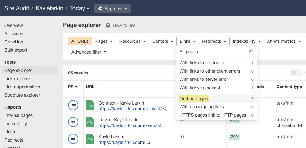The height and width of the screenshot is (148, 306).
Task: Go to Bulk export in the sidebar
Action: coord(16,50)
